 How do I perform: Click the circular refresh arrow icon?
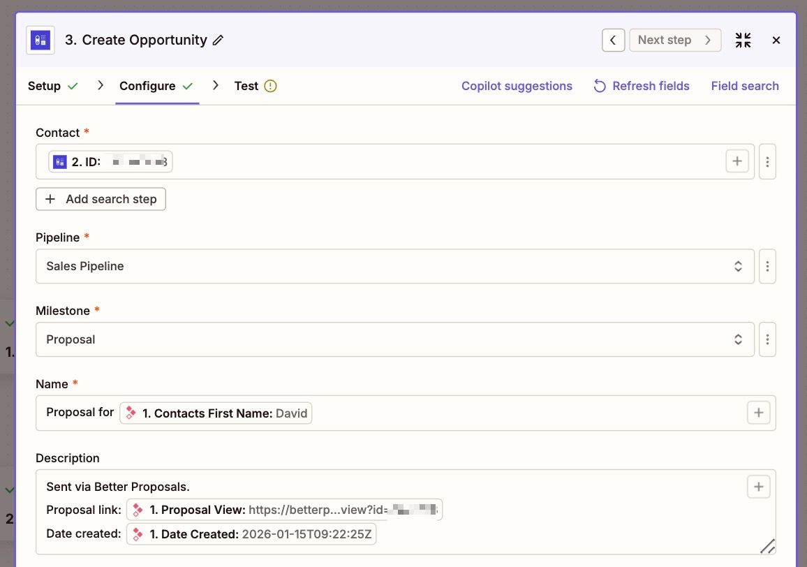[600, 85]
